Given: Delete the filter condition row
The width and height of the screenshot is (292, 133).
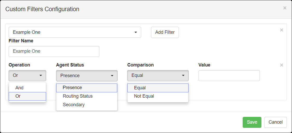Looking at the screenshot, I should (x=282, y=65).
